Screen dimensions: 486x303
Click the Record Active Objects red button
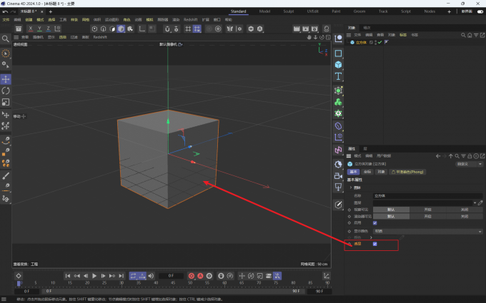click(192, 276)
